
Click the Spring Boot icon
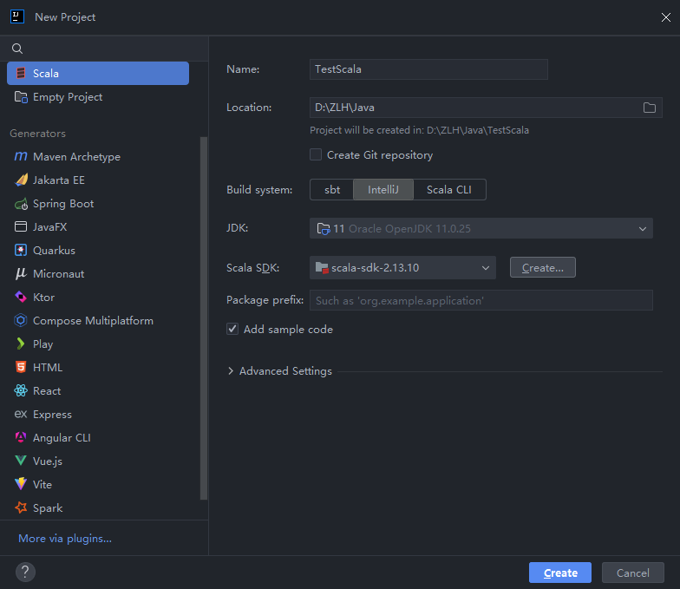[21, 203]
